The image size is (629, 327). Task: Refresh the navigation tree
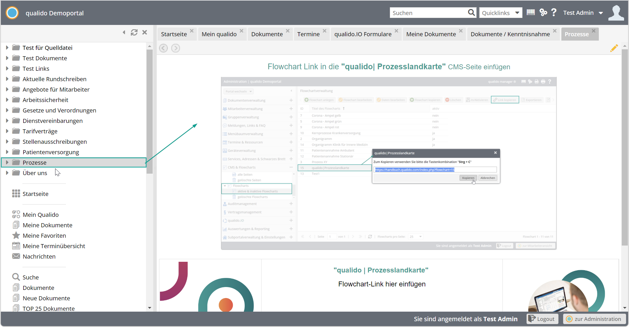pos(134,32)
